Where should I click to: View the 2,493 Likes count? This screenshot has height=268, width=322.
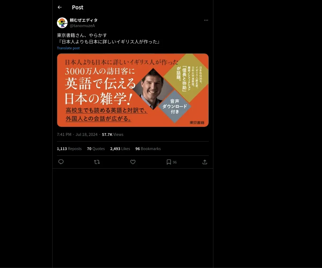tap(120, 148)
